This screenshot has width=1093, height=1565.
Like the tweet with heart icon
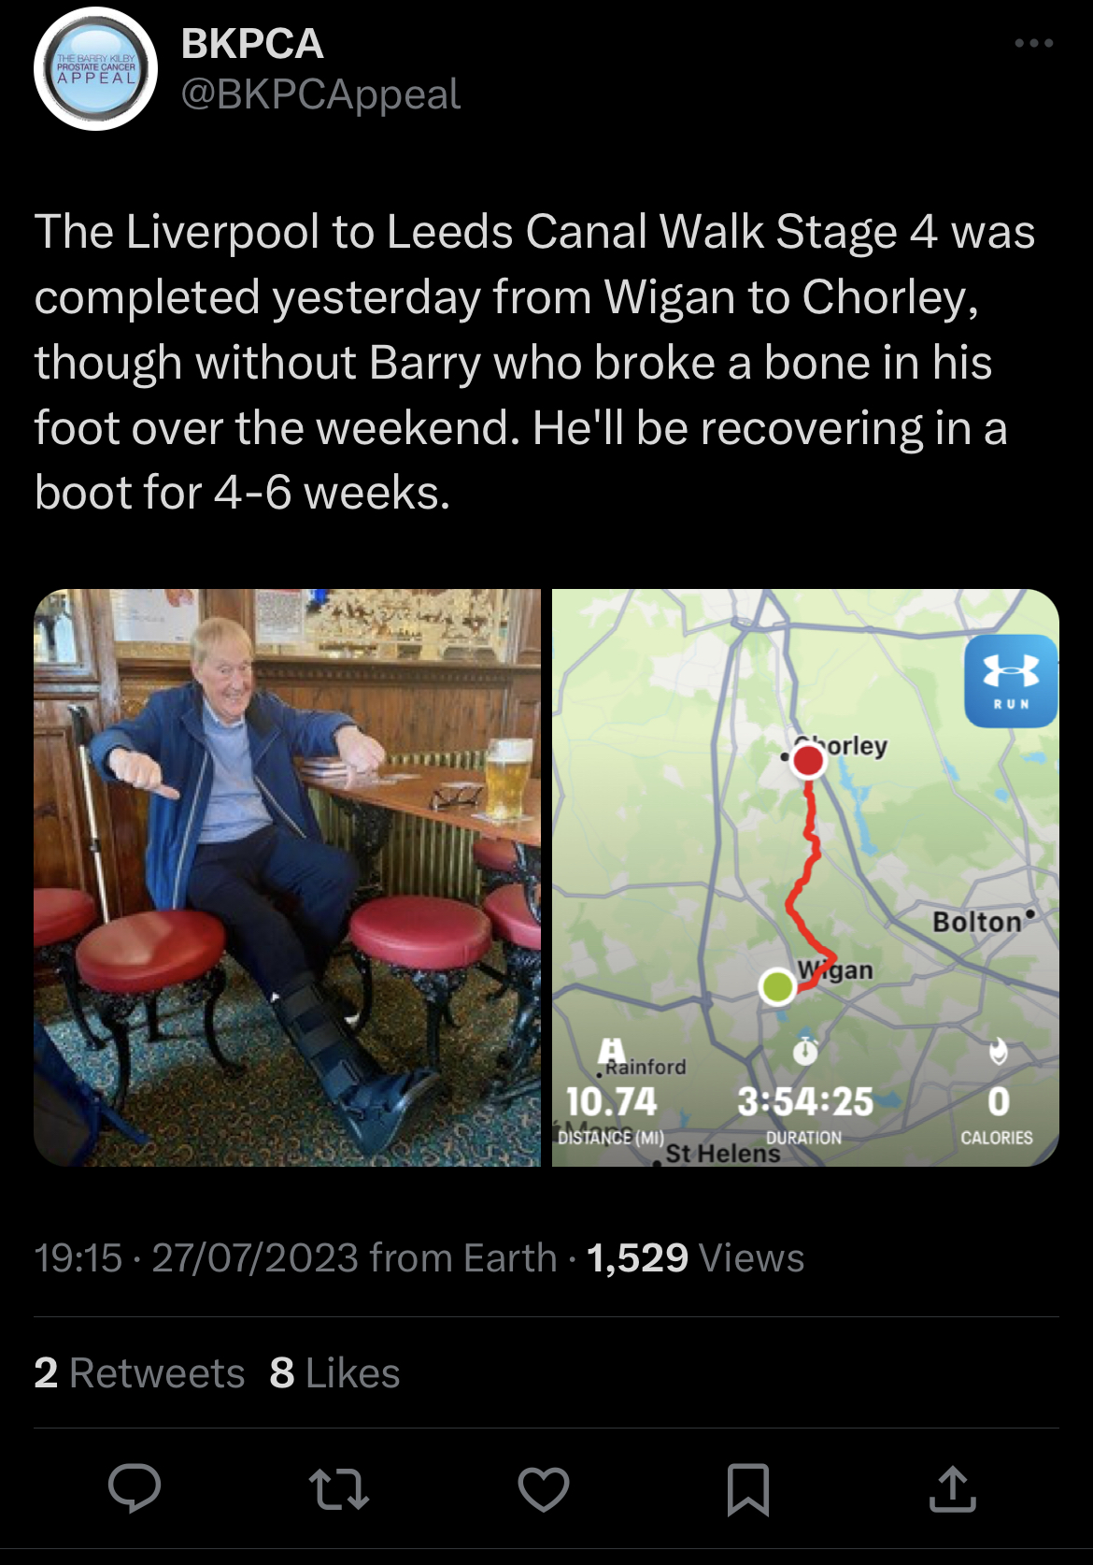(544, 1487)
